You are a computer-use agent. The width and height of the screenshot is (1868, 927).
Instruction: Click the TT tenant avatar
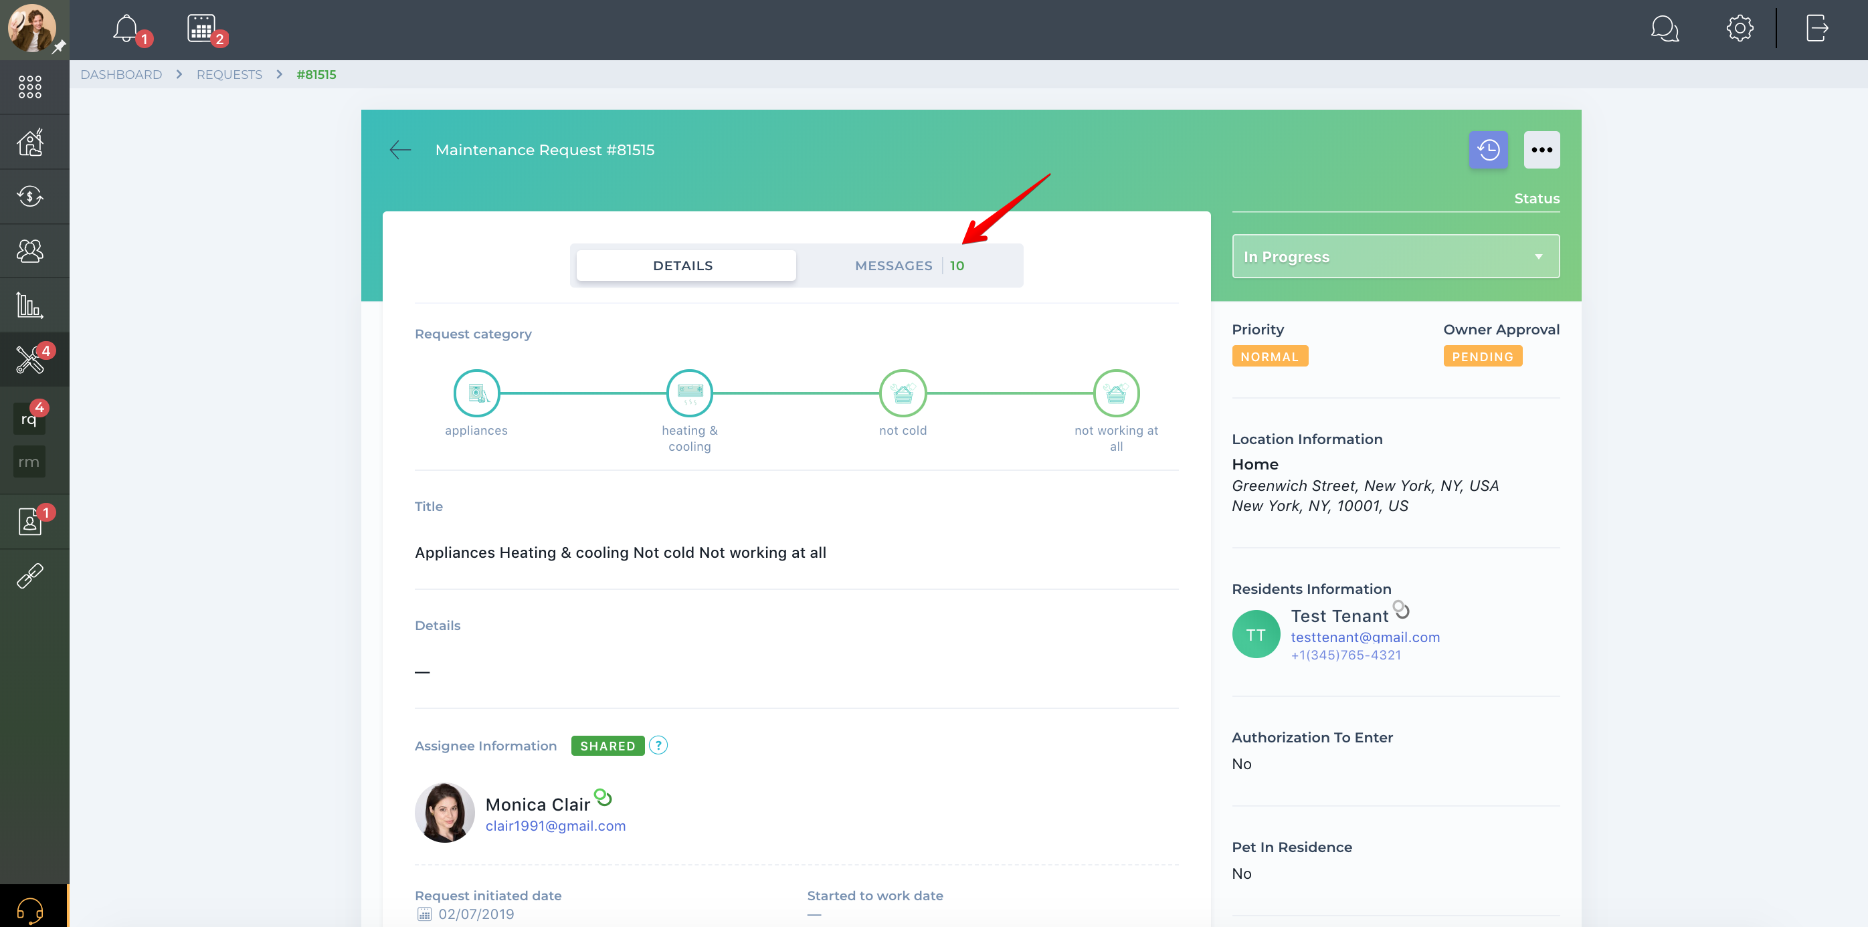pos(1256,634)
